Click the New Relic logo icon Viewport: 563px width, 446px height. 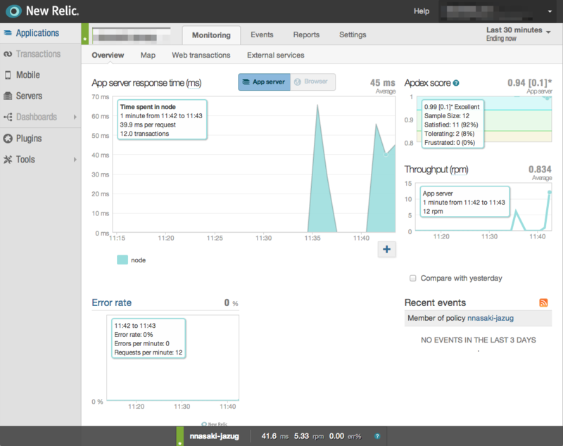tap(13, 11)
